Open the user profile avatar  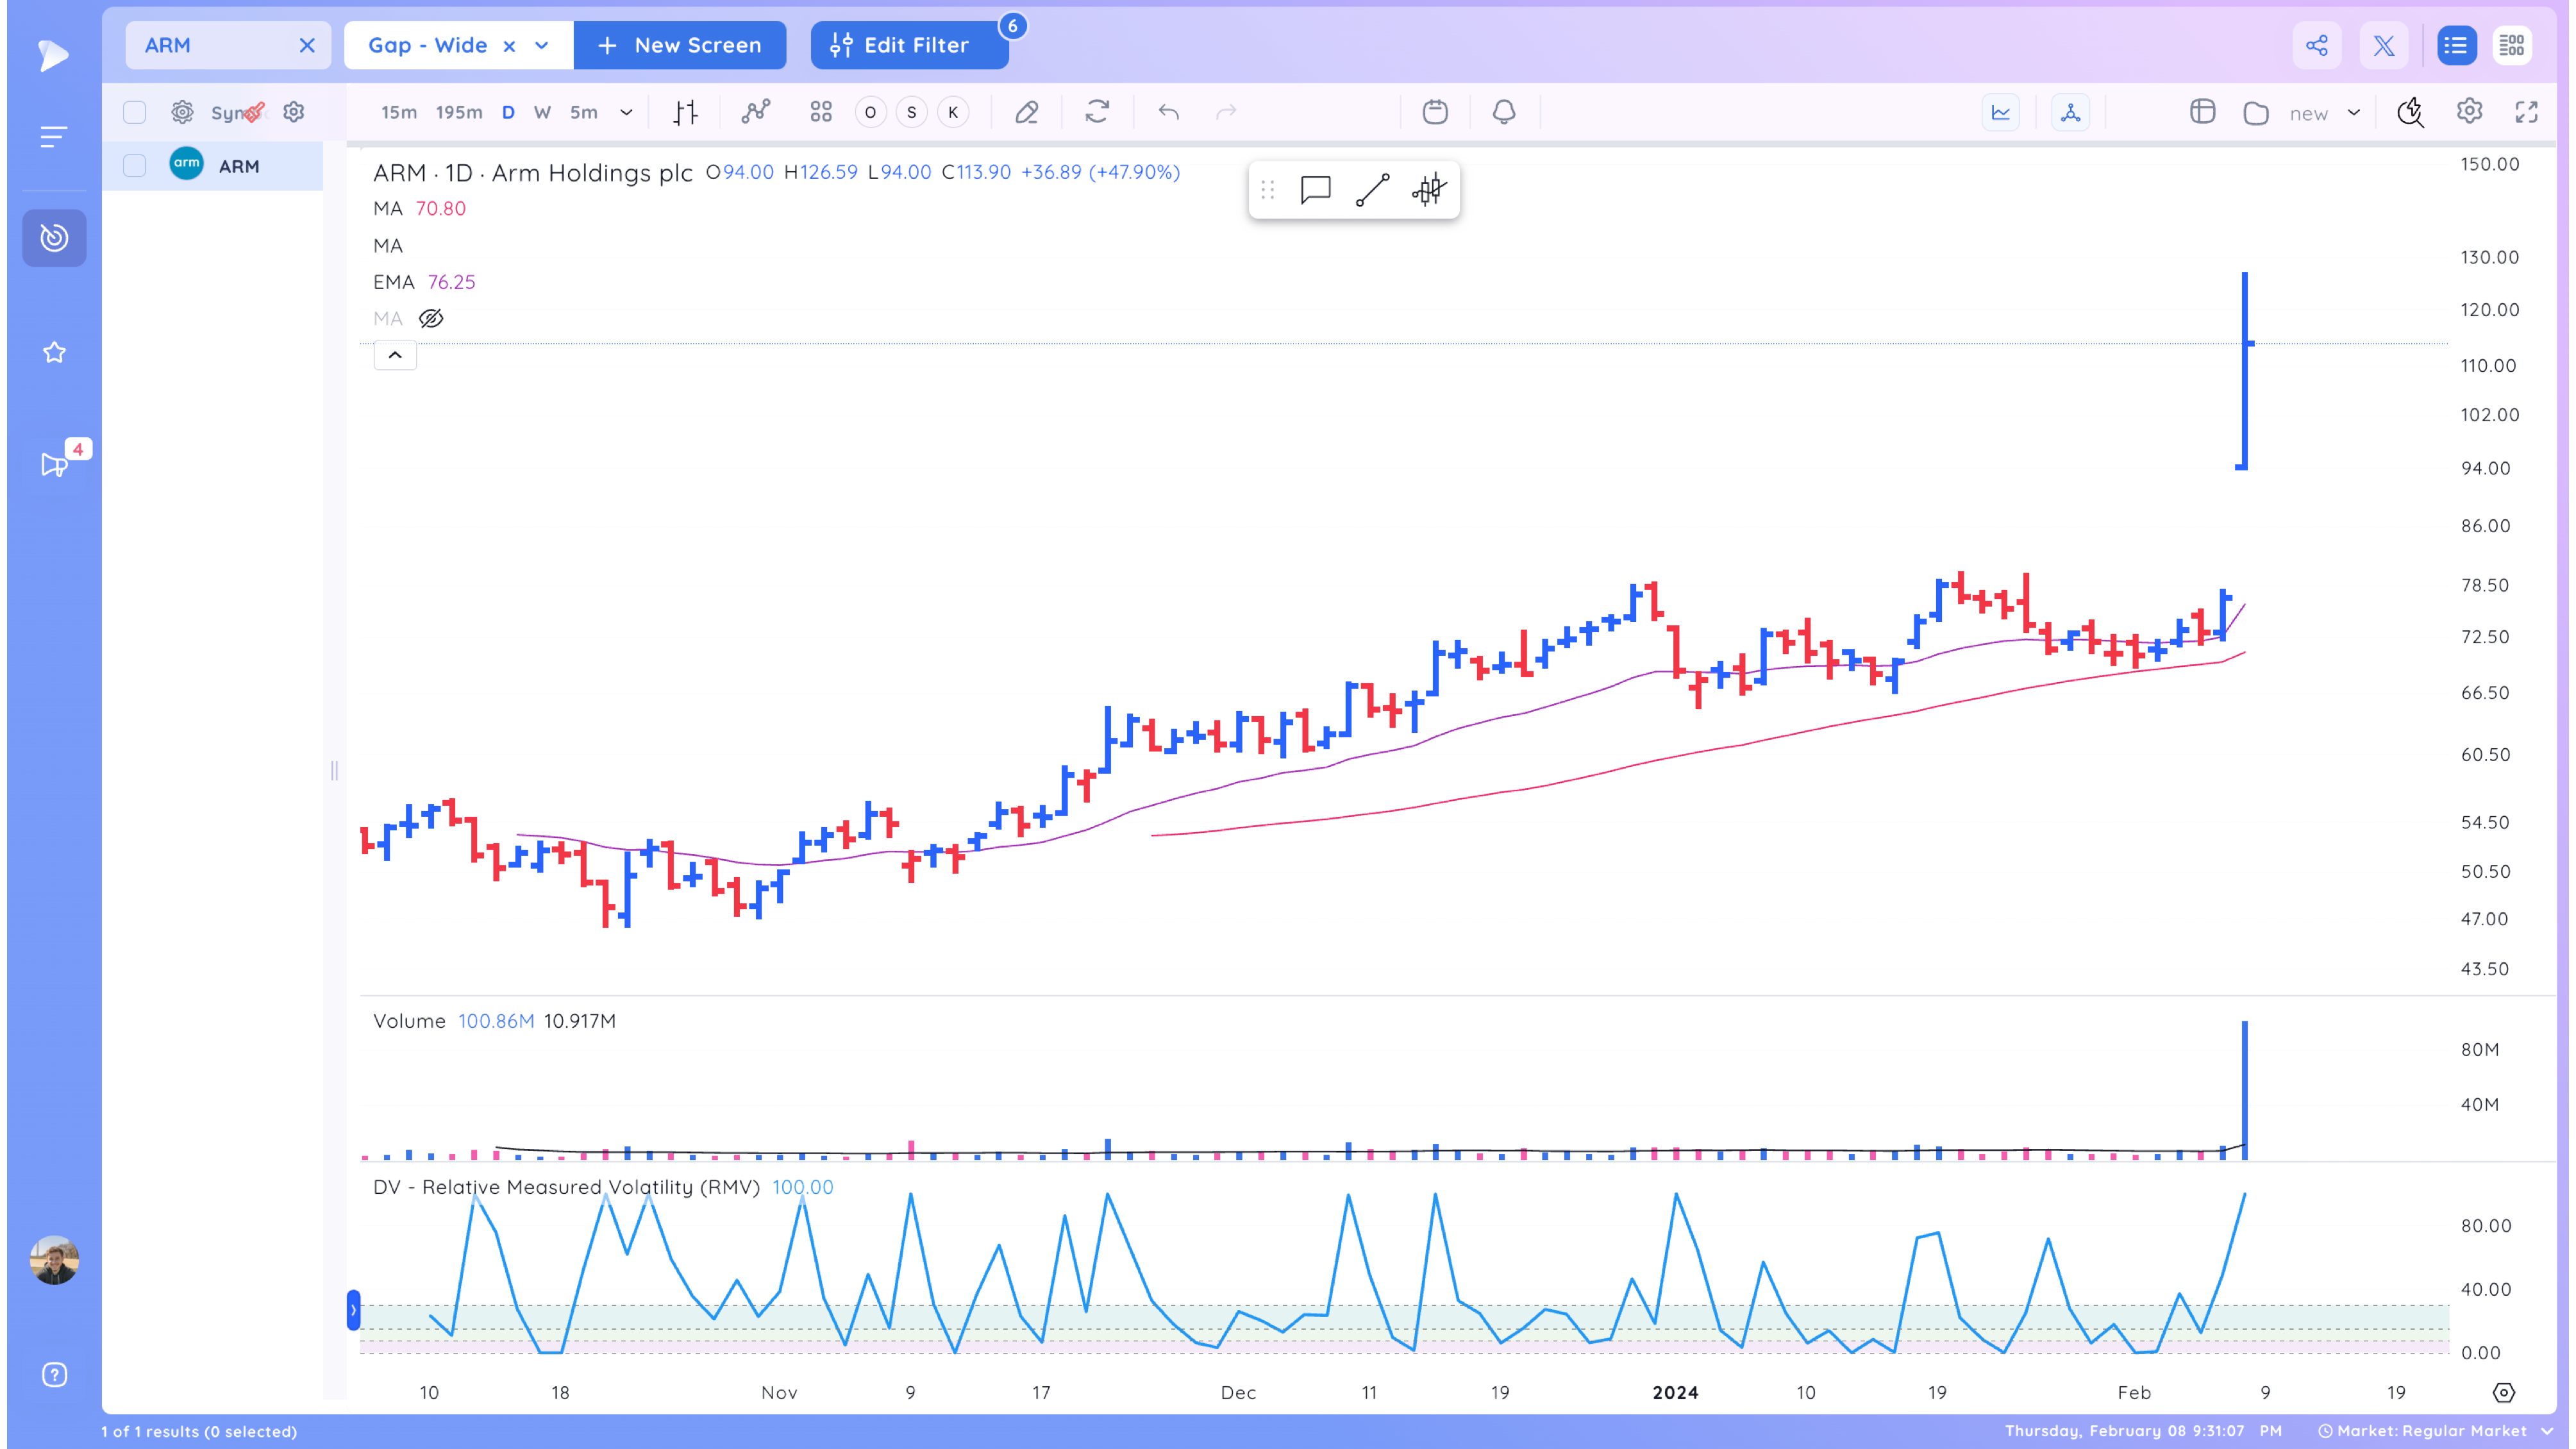[54, 1260]
